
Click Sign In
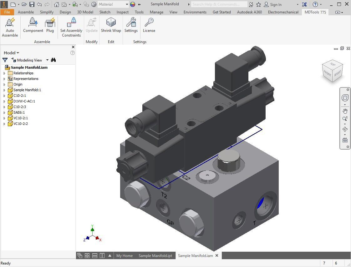[276, 4]
